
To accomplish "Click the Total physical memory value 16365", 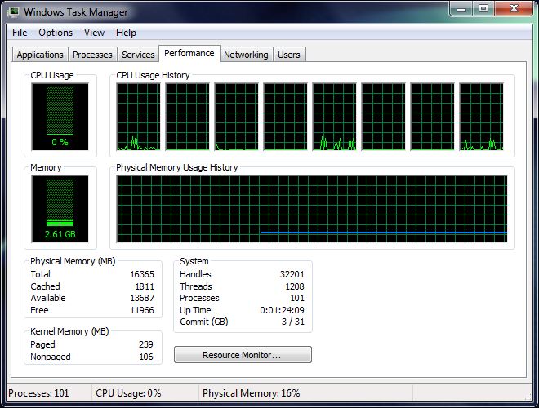I will pyautogui.click(x=142, y=274).
